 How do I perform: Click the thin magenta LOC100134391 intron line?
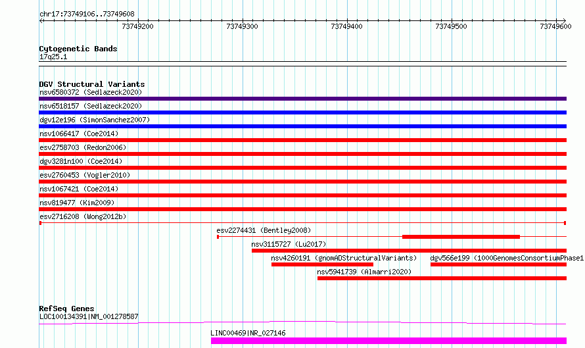(x=302, y=322)
